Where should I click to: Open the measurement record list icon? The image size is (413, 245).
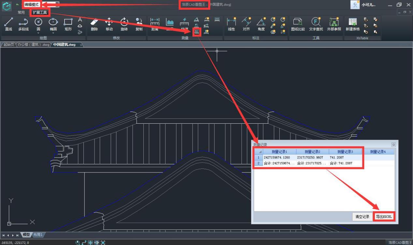coord(197,32)
